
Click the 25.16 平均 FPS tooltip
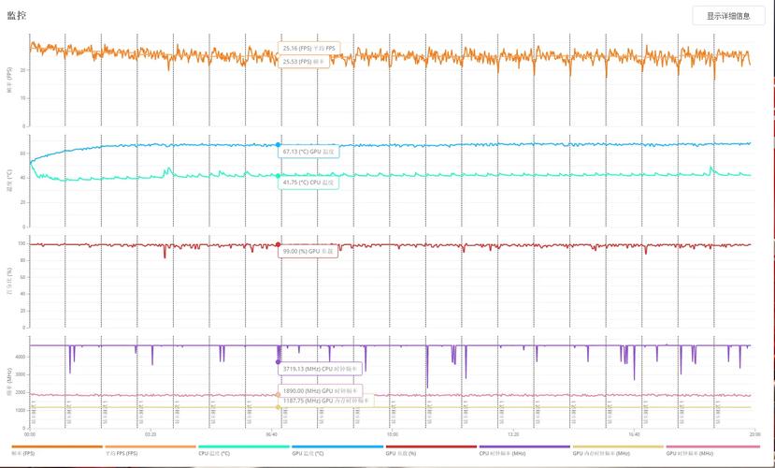click(x=310, y=48)
